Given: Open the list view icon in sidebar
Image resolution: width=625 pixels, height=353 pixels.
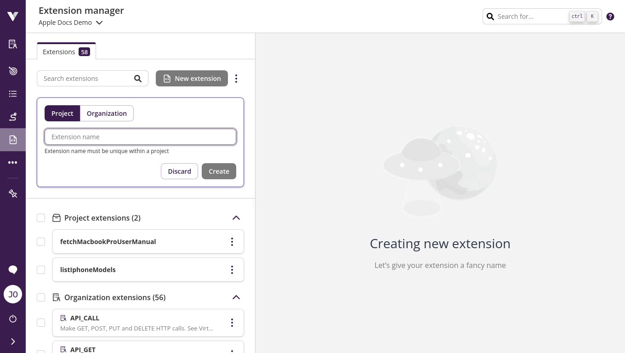Looking at the screenshot, I should [13, 94].
